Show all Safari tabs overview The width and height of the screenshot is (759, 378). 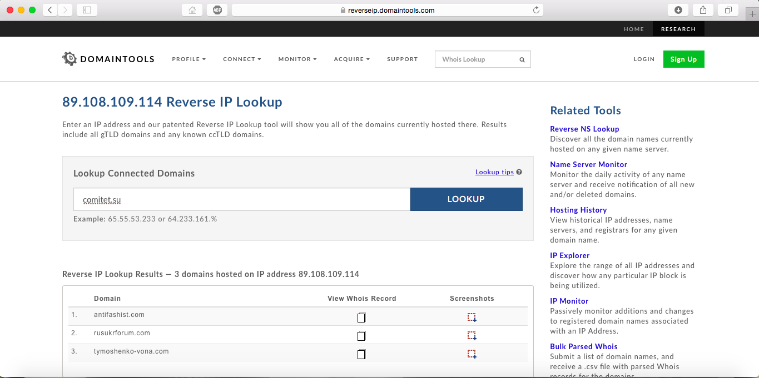coord(728,10)
